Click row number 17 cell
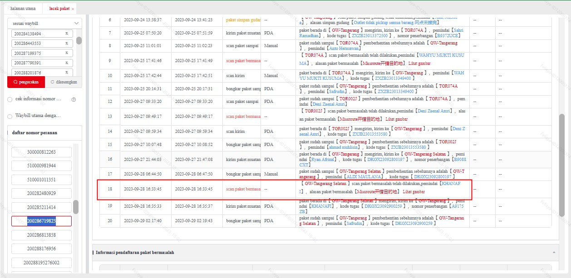The image size is (571, 278). pos(110,174)
